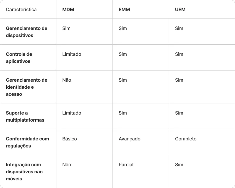Viewport: 235px width, 188px height.
Task: Select the Avançado cell under EMM
Action: click(x=130, y=139)
